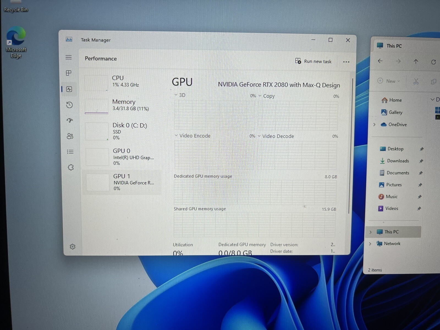Unpin Documents using its pin icon

tap(420, 173)
